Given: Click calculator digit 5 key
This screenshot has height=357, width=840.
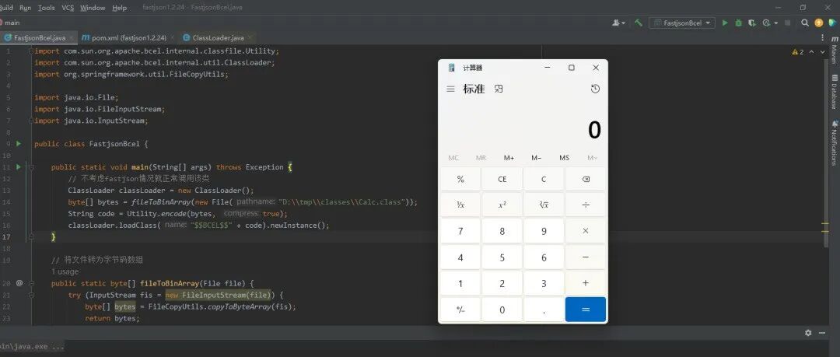Looking at the screenshot, I should pos(502,257).
